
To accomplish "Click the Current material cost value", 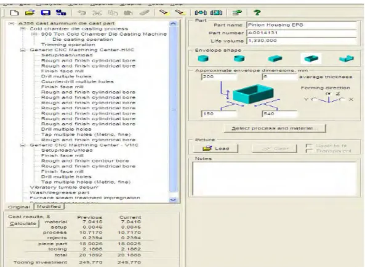I will (x=131, y=222).
